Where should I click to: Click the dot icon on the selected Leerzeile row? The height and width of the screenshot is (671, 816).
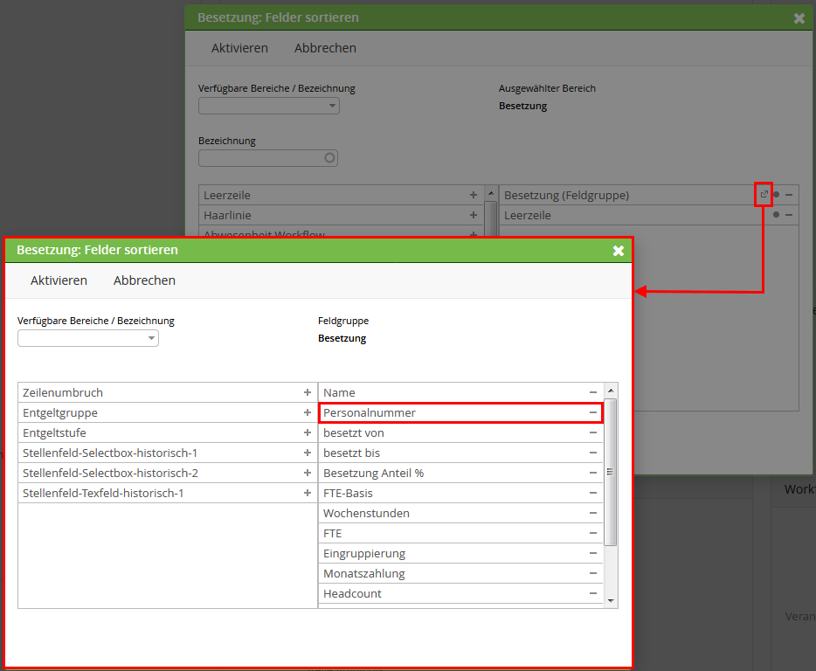[x=777, y=214]
